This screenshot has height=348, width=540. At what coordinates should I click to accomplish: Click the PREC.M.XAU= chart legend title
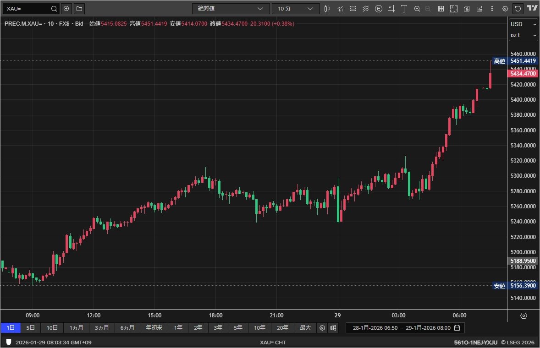pos(44,24)
